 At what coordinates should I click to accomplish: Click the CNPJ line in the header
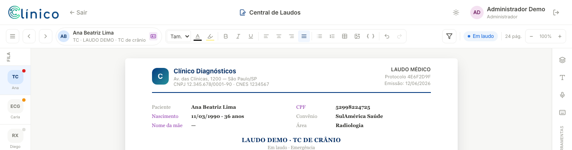point(222,84)
